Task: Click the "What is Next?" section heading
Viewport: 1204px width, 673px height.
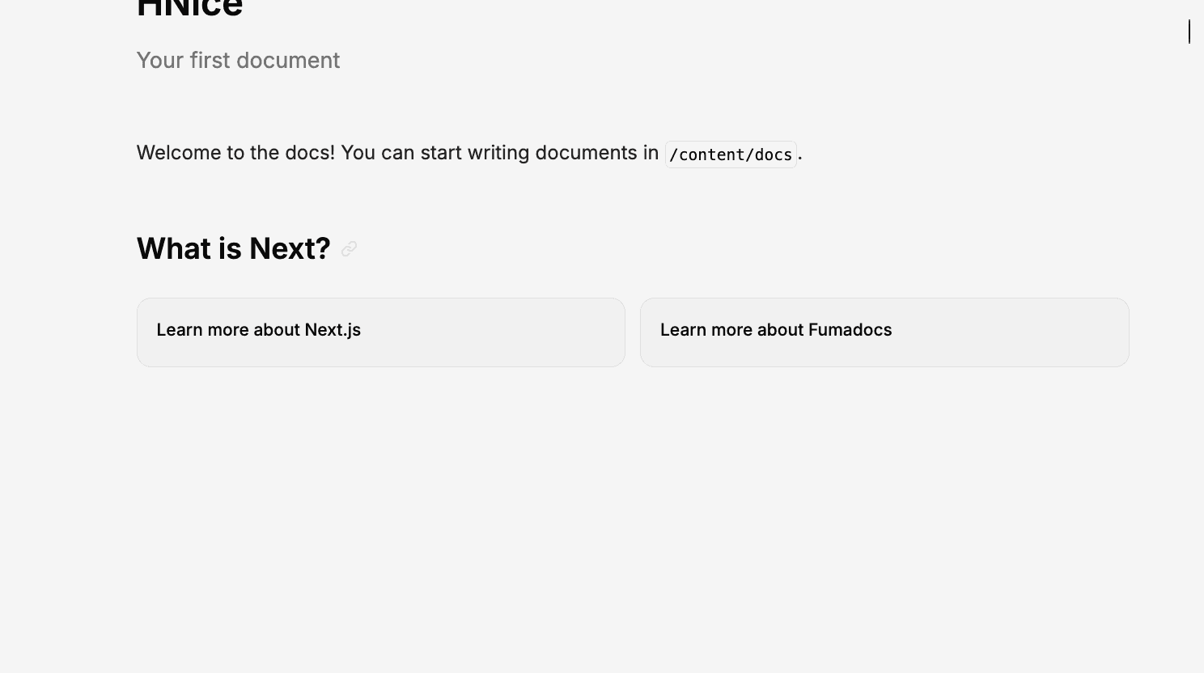Action: (x=233, y=248)
